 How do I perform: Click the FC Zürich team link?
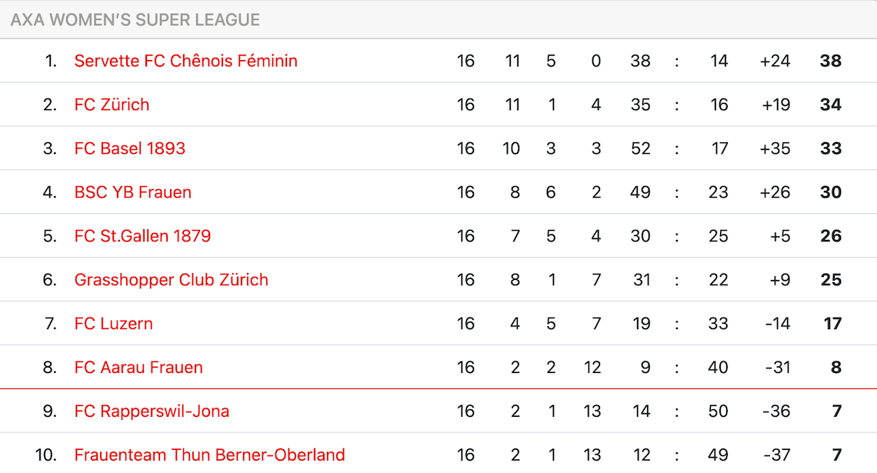tap(112, 105)
